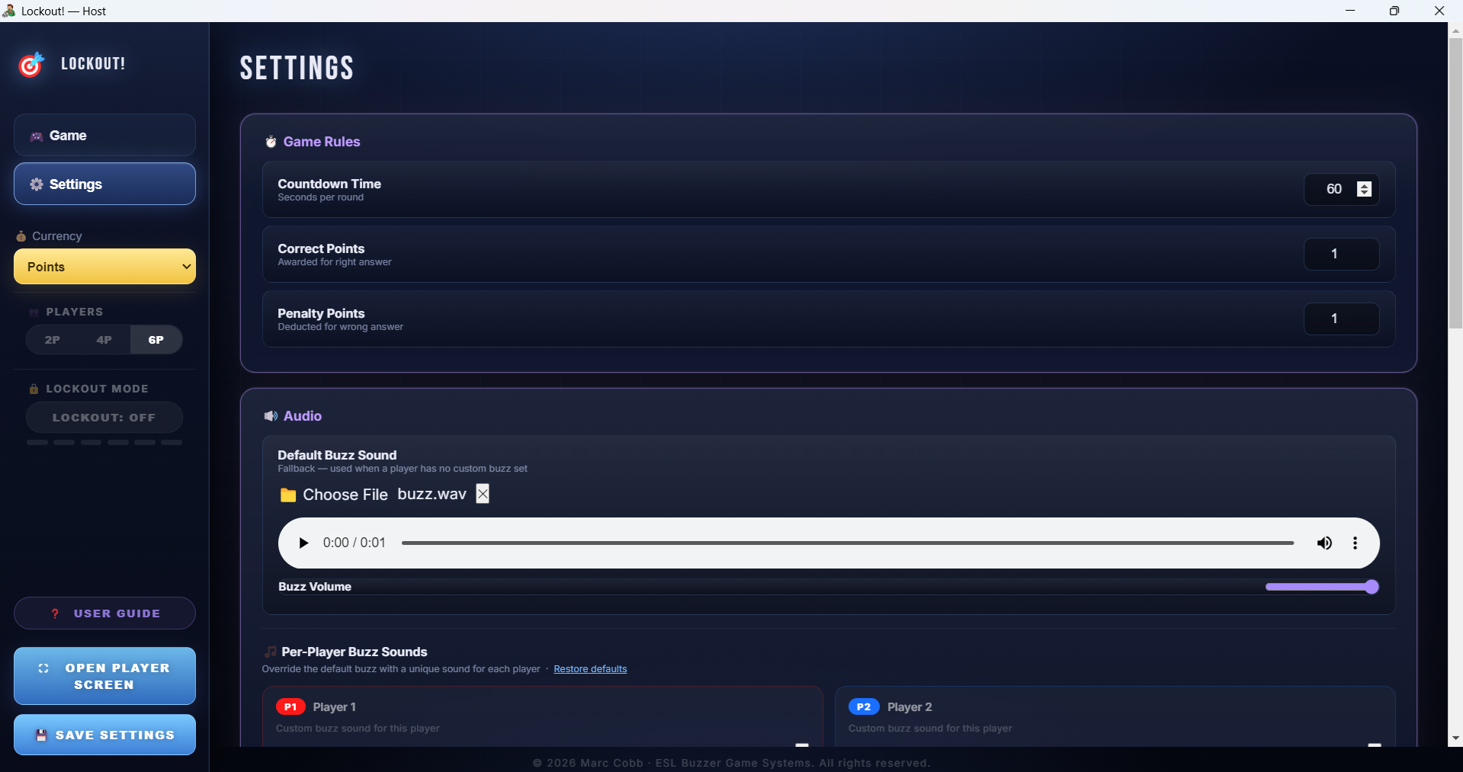
Task: Open the Currency Points dropdown
Action: click(x=104, y=267)
